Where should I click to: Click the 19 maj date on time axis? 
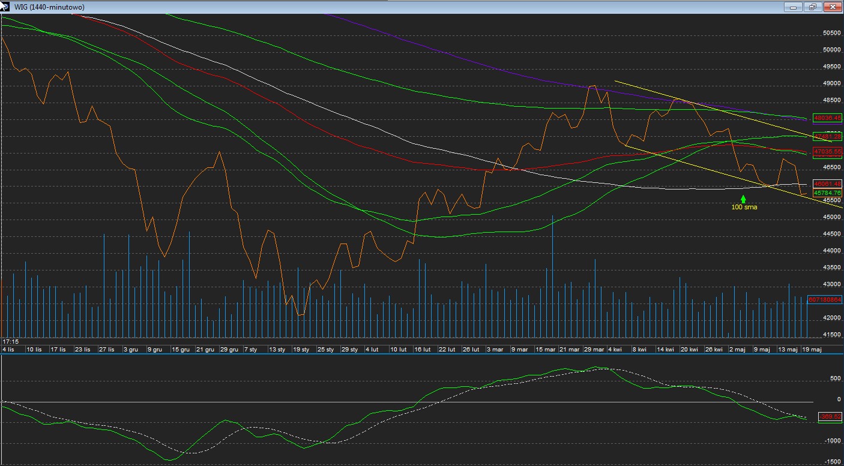click(812, 348)
